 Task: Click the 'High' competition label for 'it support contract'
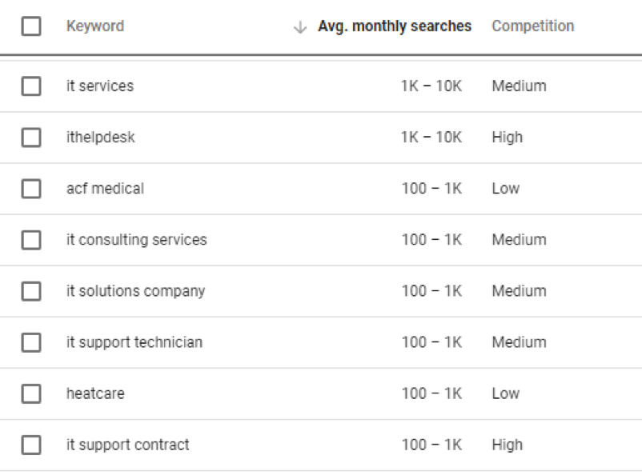tap(507, 444)
